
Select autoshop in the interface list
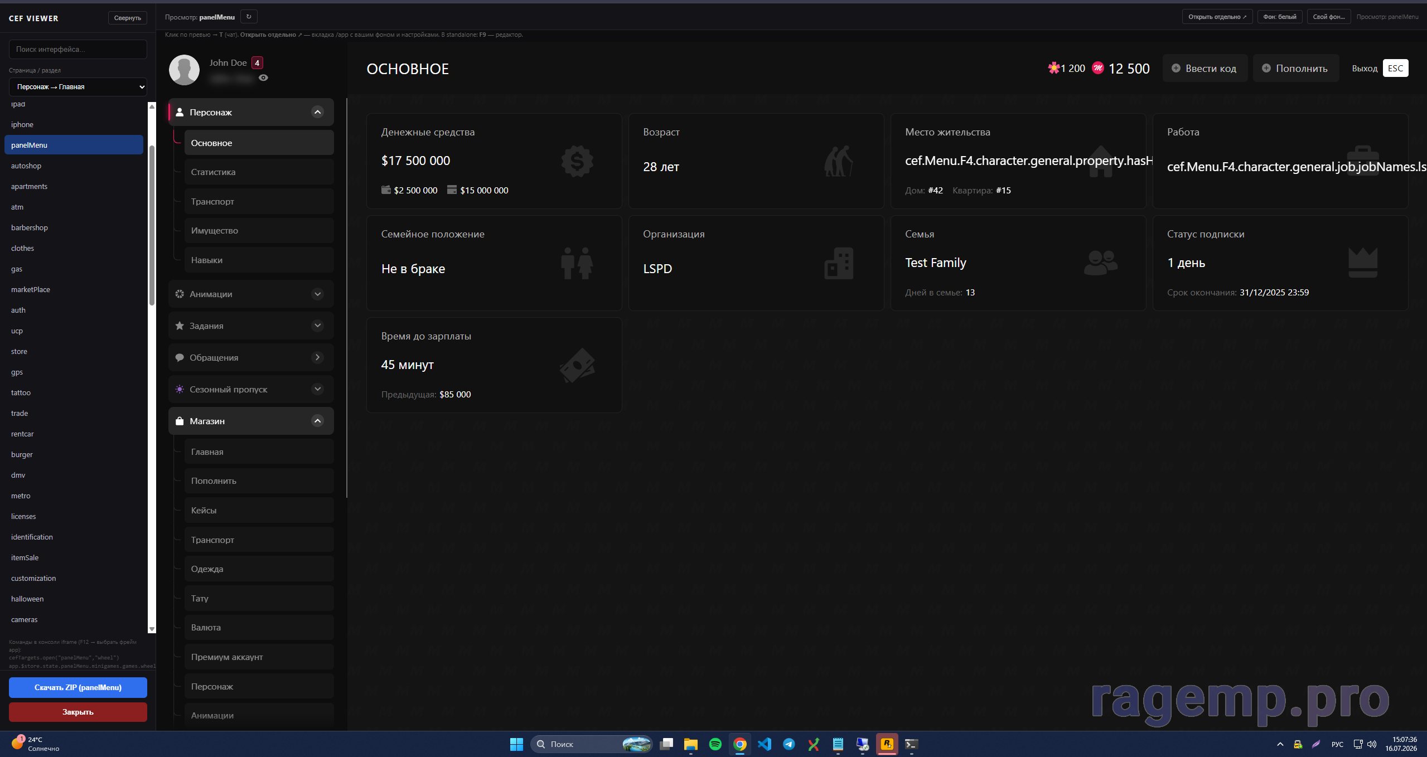pyautogui.click(x=74, y=166)
